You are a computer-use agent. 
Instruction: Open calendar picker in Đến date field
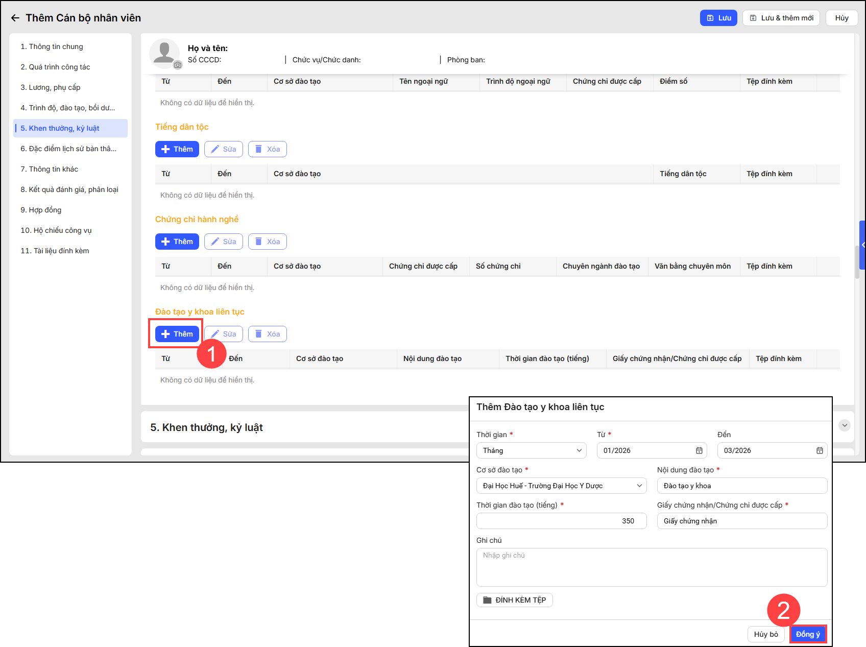tap(820, 450)
